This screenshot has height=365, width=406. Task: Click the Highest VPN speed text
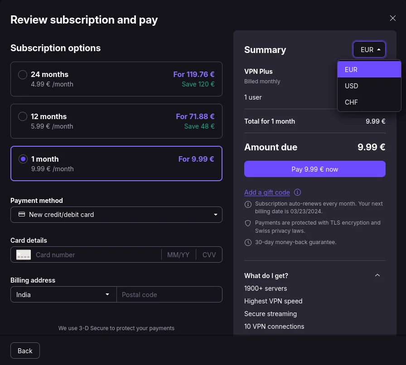(x=273, y=301)
